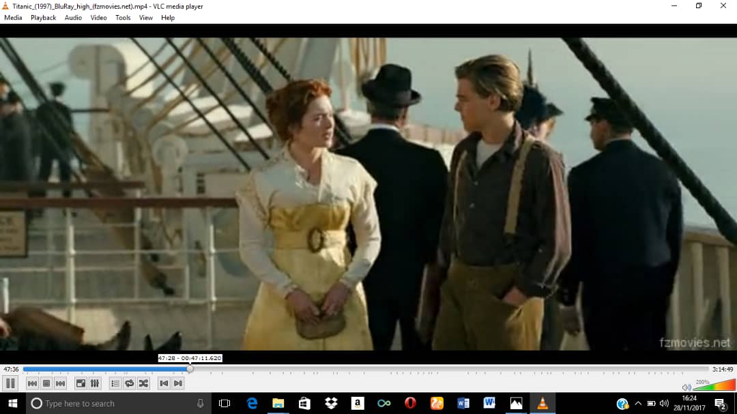Open the Help menu
Viewport: 737px width, 414px height.
[x=168, y=18]
